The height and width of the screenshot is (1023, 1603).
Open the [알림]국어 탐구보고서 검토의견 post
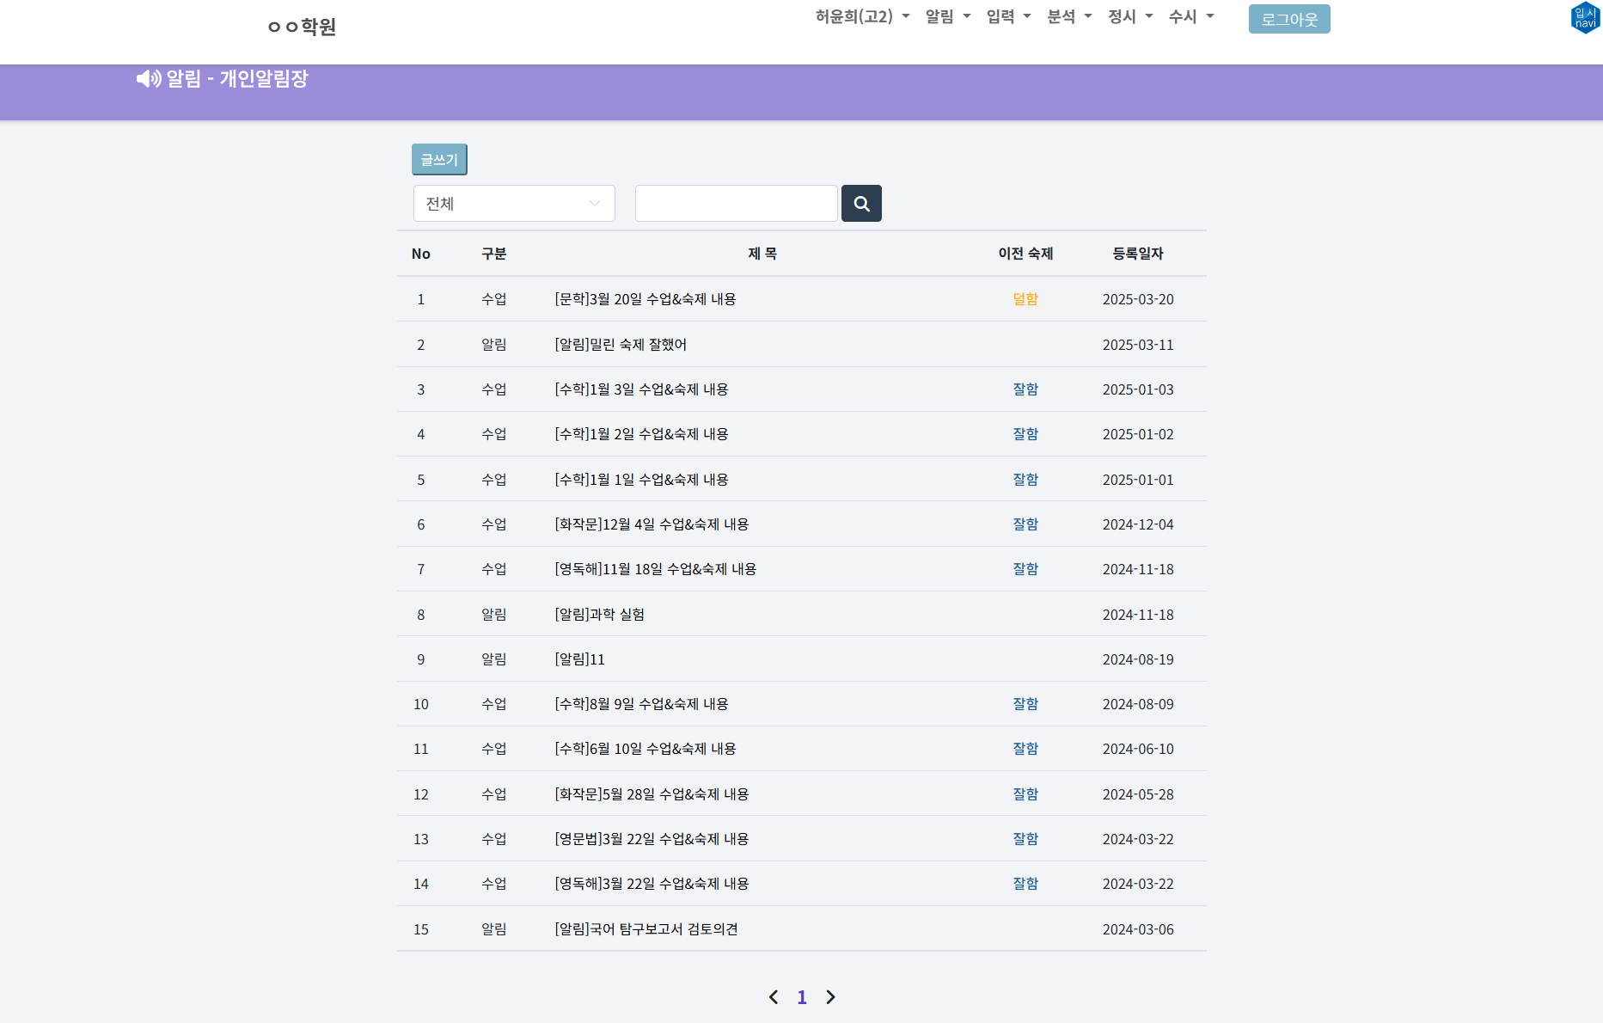(645, 929)
